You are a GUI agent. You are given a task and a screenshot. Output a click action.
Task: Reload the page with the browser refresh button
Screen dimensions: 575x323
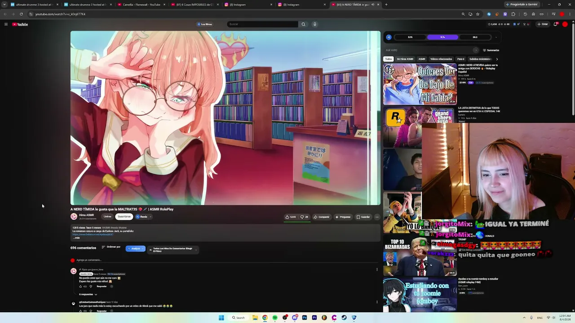pyautogui.click(x=21, y=14)
